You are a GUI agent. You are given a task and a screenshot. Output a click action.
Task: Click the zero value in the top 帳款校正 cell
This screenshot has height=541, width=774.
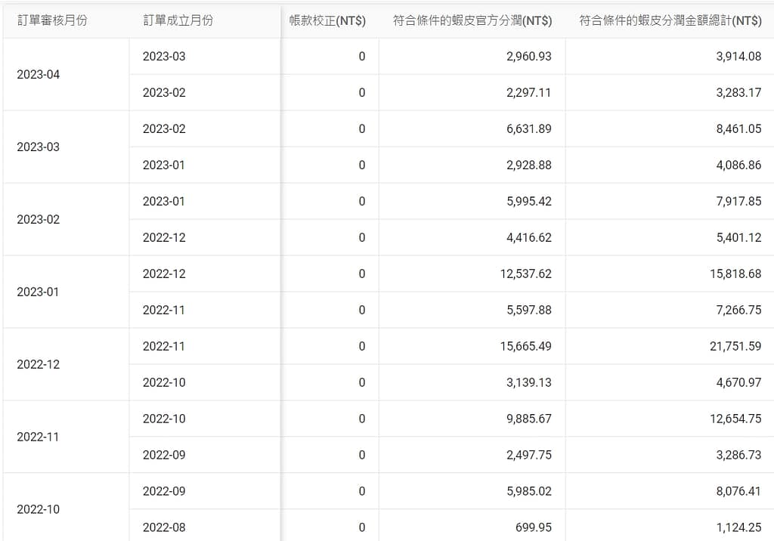pos(361,56)
